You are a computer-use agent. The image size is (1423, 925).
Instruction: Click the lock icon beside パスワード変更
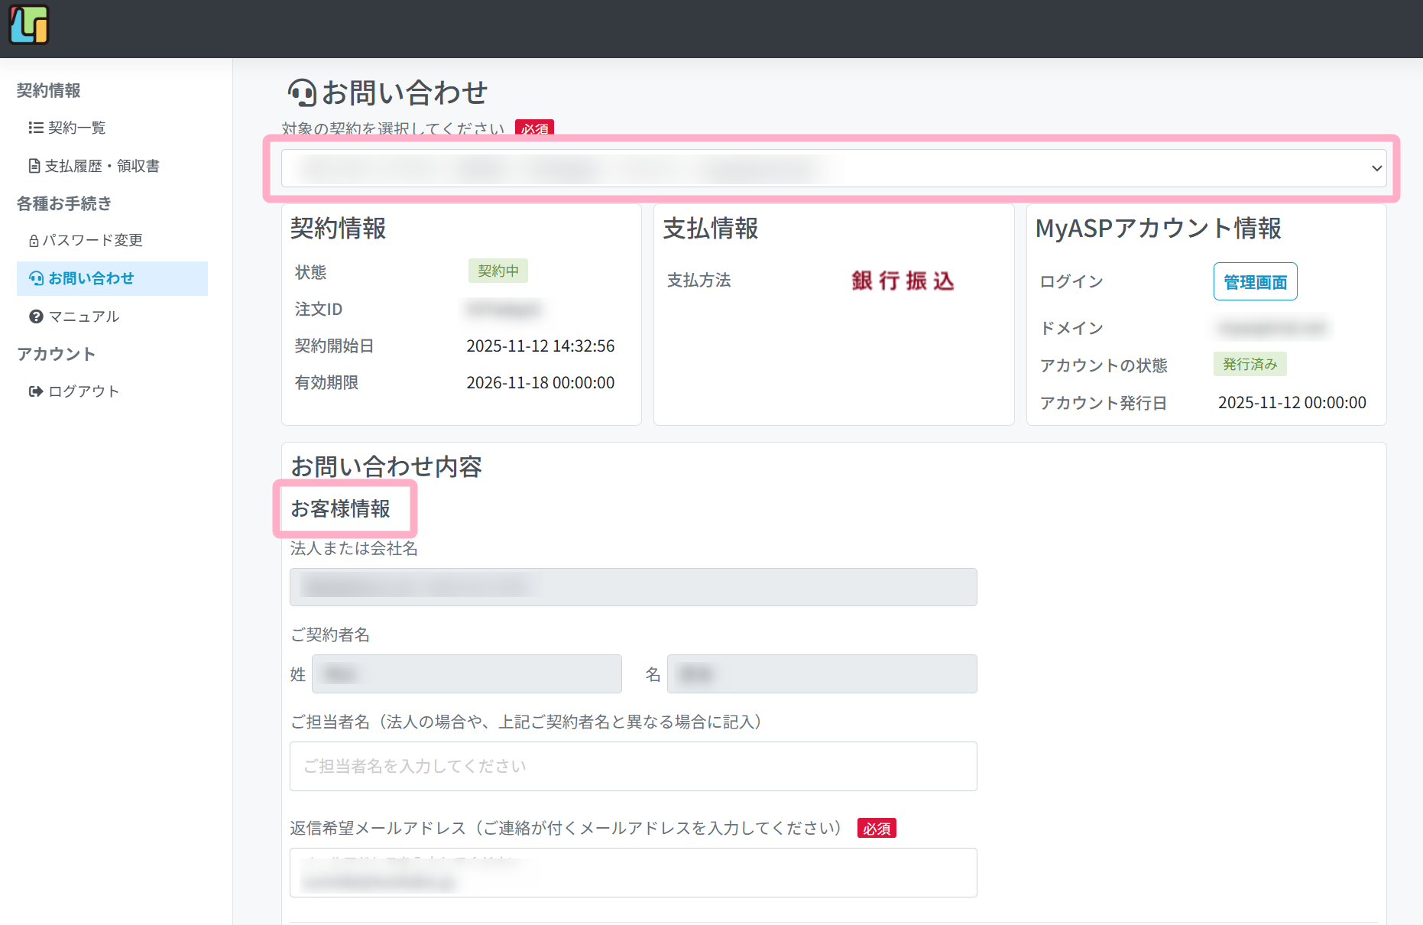coord(34,241)
